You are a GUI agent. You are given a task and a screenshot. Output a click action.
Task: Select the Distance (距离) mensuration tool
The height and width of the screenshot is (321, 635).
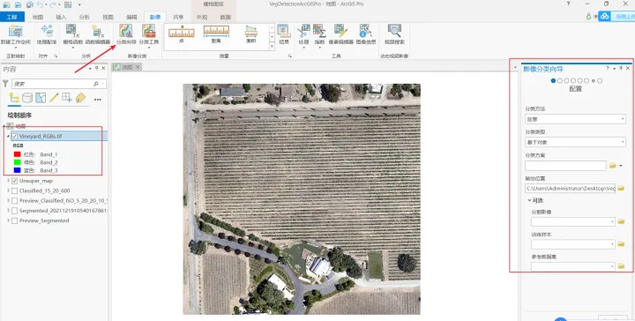[x=216, y=34]
